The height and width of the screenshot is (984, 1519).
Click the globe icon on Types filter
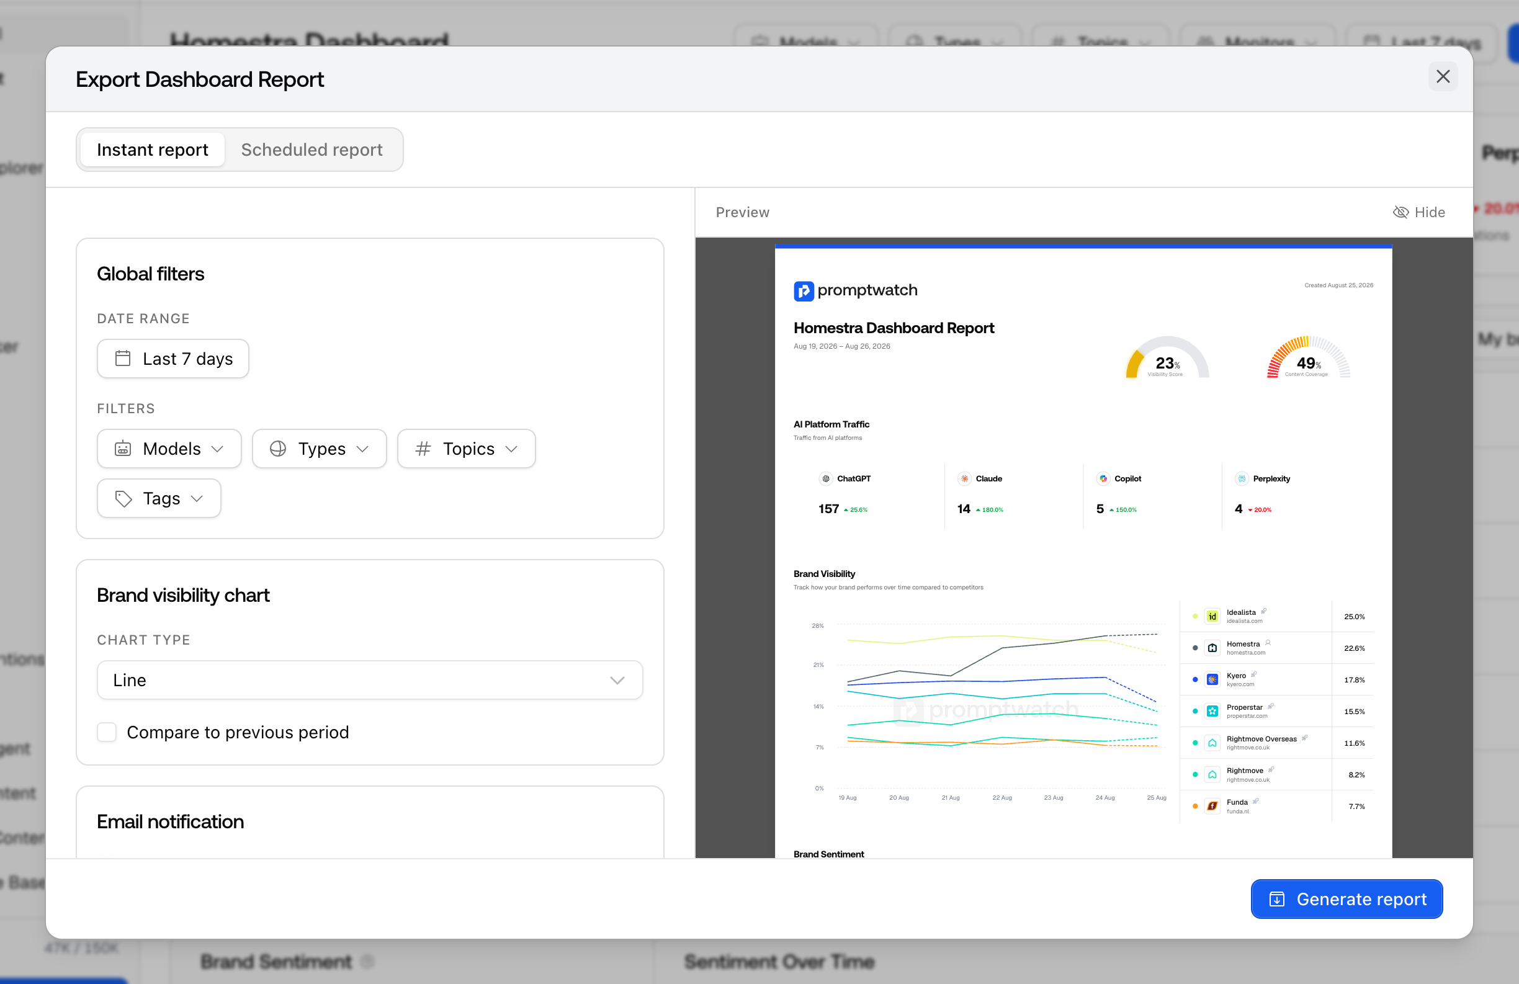point(277,449)
